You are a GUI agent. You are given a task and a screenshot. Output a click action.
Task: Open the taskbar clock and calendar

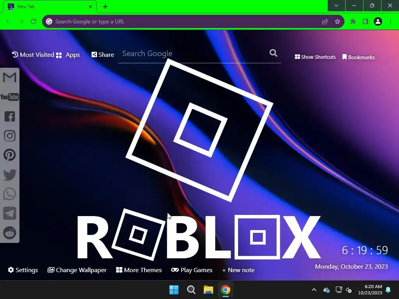coord(370,290)
